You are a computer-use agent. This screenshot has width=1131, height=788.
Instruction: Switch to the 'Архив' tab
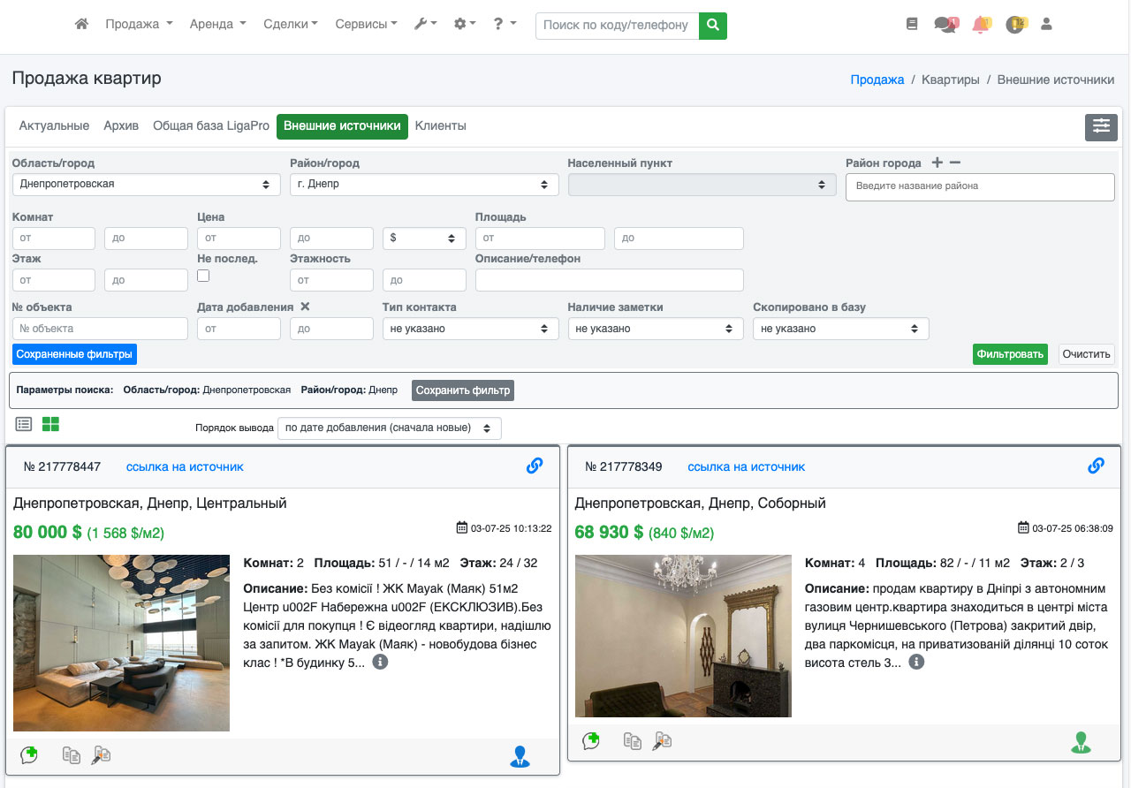coord(121,126)
